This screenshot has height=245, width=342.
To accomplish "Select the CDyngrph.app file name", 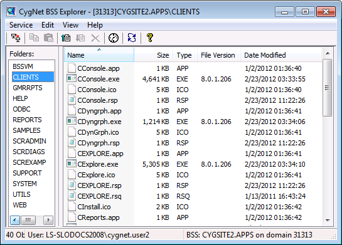I will click(x=99, y=111).
